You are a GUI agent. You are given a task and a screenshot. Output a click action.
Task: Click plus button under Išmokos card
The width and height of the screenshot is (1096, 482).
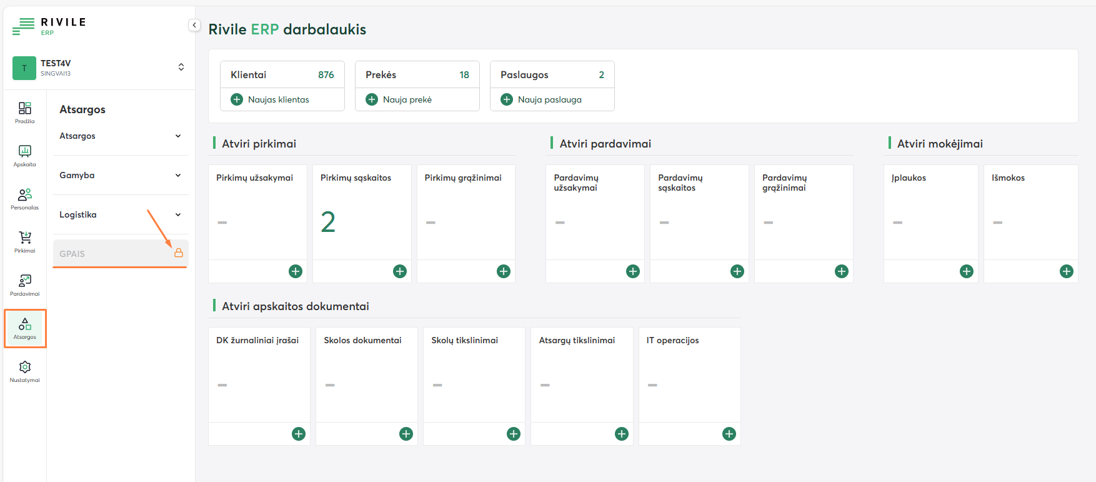point(1066,271)
